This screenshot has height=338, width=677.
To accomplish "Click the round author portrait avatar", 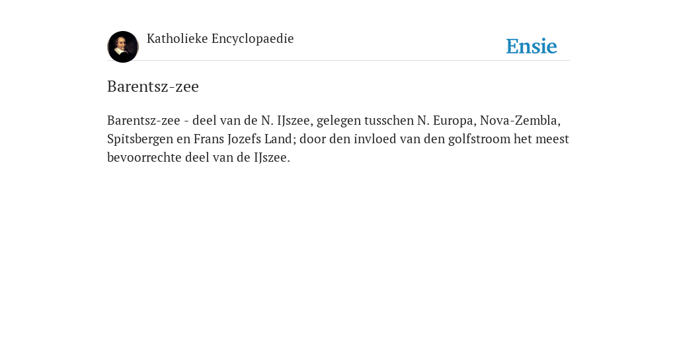I will 123,47.
